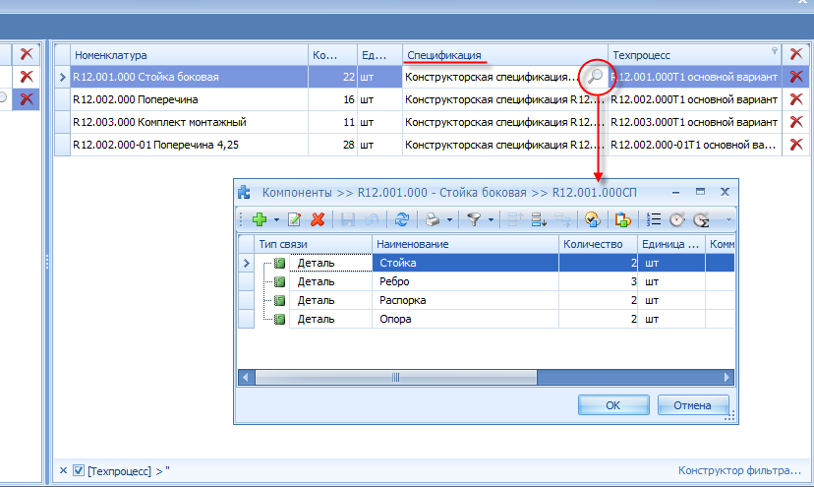814x487 pixels.
Task: Click the filter pin icon in Техпроцесс header
Action: [775, 50]
